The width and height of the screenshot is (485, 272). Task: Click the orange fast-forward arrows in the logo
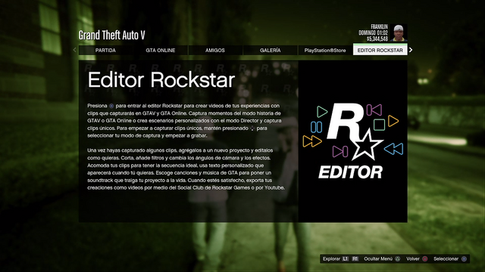coord(312,141)
